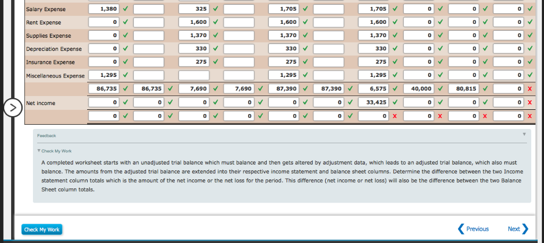
Task: Select the empty field after Depreciation Expense first 330
Action: click(239, 49)
